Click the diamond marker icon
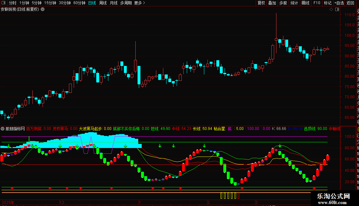 tap(331, 10)
